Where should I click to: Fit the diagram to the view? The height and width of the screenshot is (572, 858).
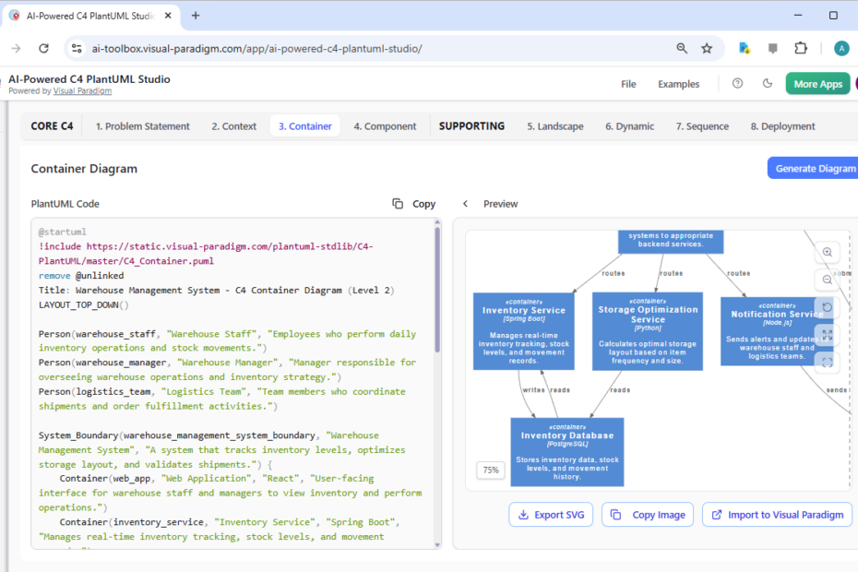(x=828, y=362)
